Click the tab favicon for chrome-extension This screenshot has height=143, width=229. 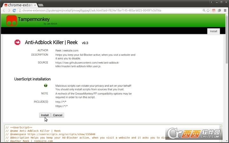6,5
